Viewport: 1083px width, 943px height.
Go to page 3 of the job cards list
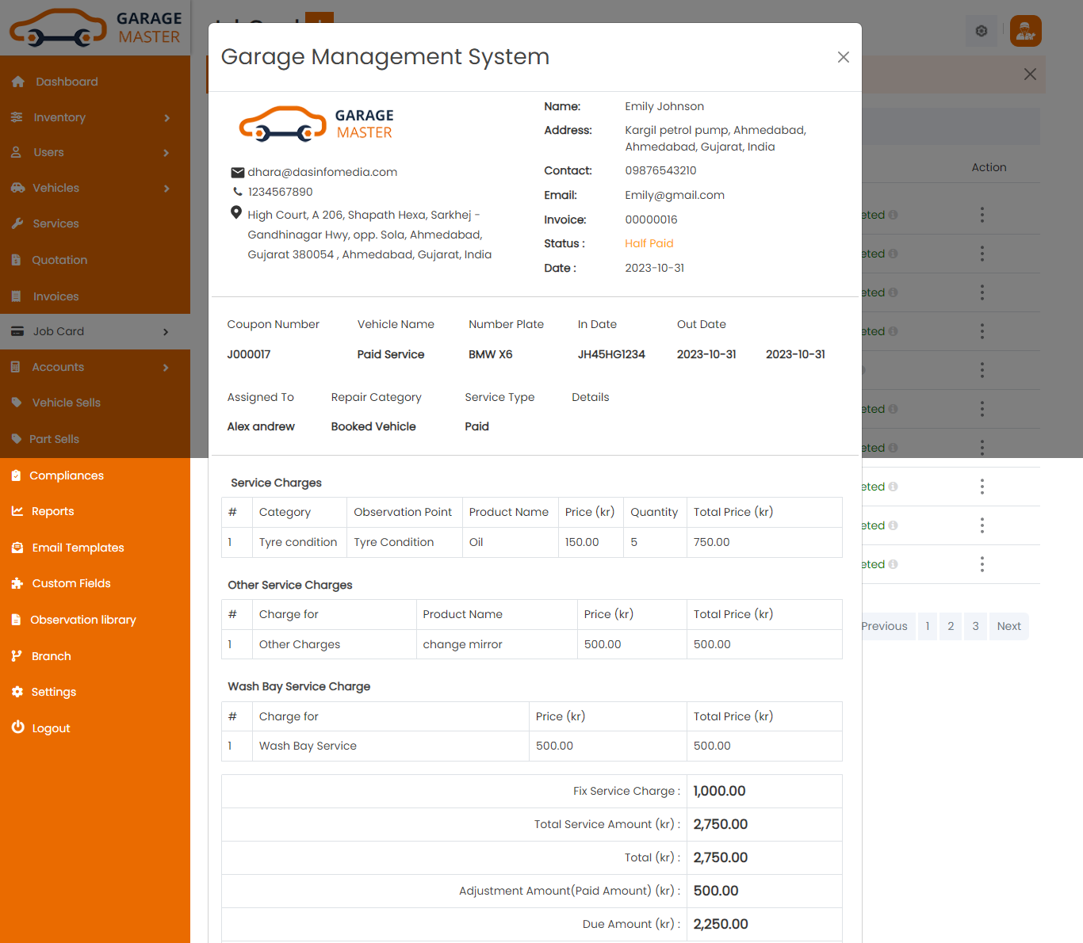coord(975,626)
